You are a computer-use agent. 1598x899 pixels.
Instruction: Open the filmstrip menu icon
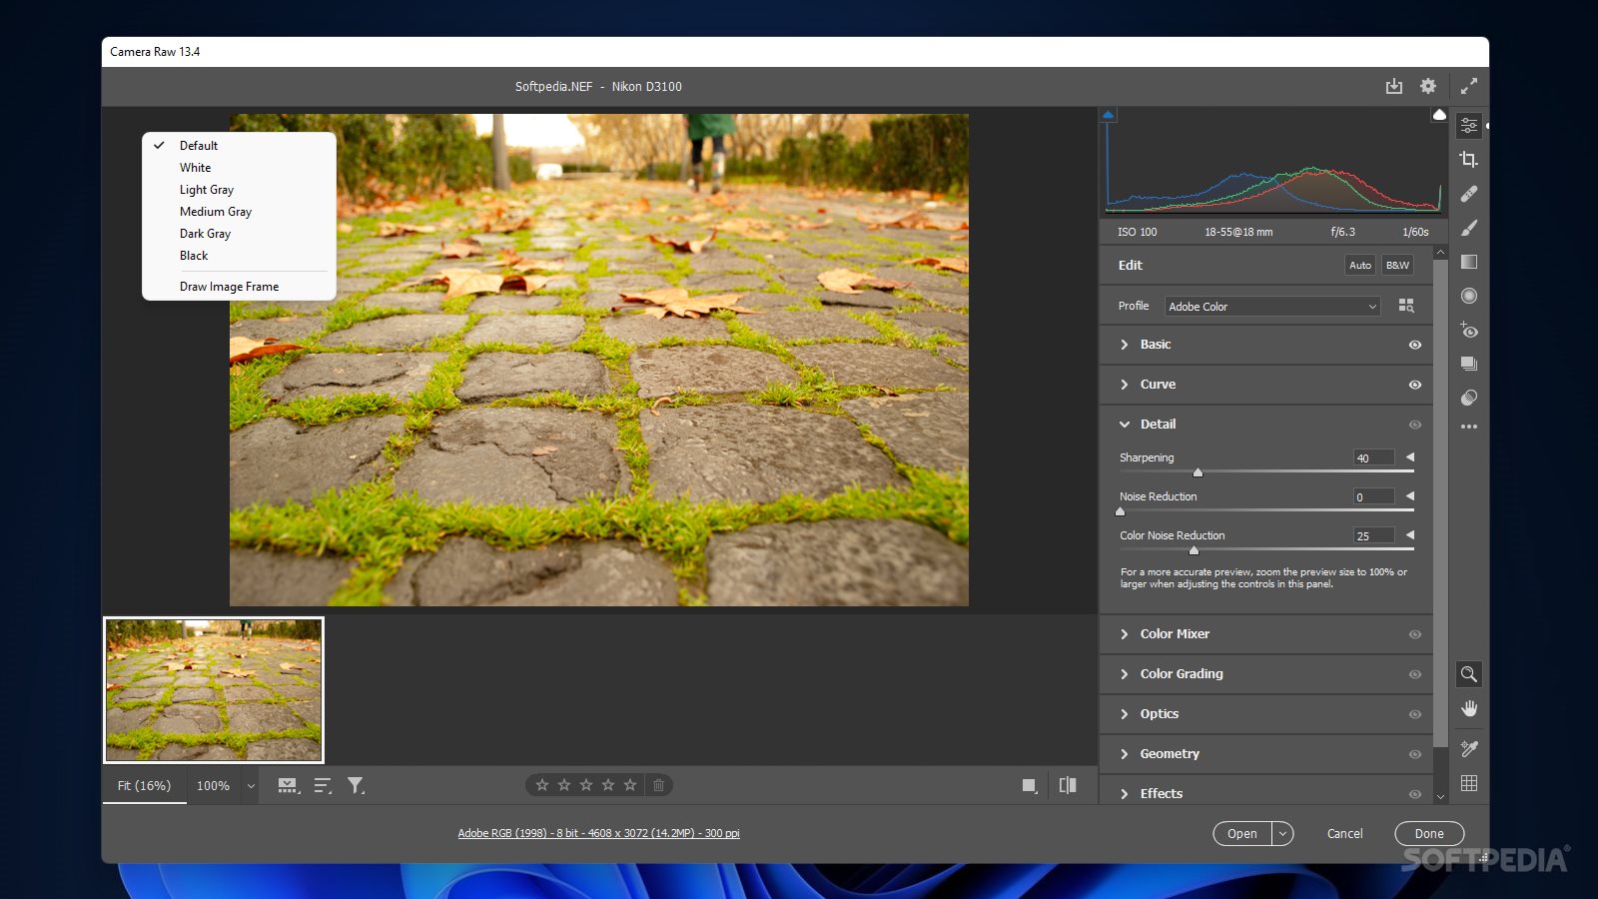(289, 786)
